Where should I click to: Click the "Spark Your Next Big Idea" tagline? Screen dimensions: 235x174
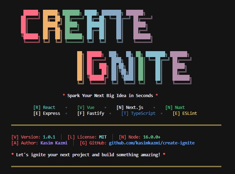[x=110, y=95]
